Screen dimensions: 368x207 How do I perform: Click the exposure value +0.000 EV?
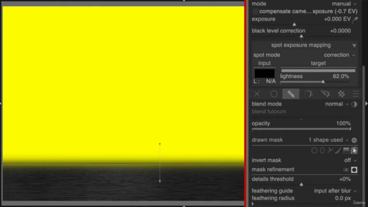point(338,19)
